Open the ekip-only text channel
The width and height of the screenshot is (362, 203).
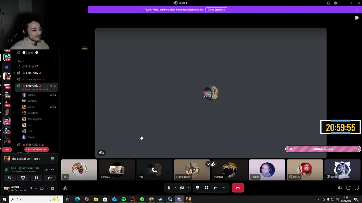pyautogui.click(x=36, y=73)
